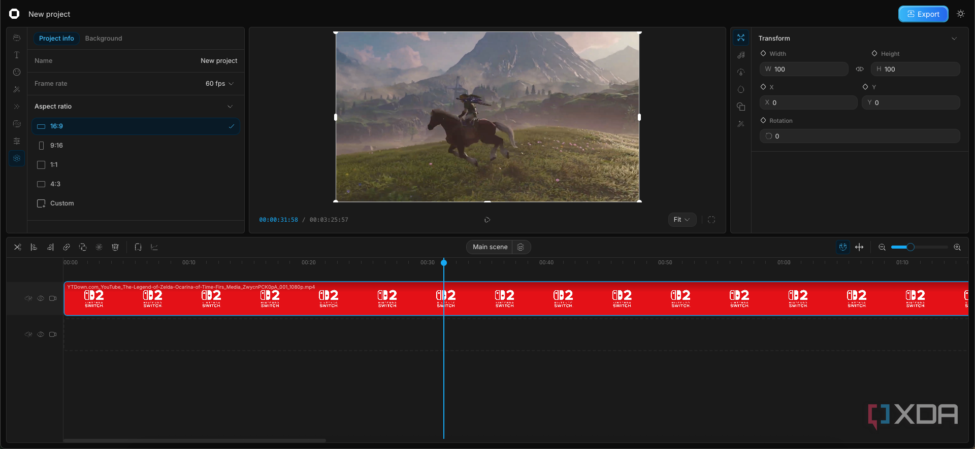The image size is (975, 449).
Task: Open the Stickers smiley icon in sidebar
Action: pyautogui.click(x=17, y=72)
